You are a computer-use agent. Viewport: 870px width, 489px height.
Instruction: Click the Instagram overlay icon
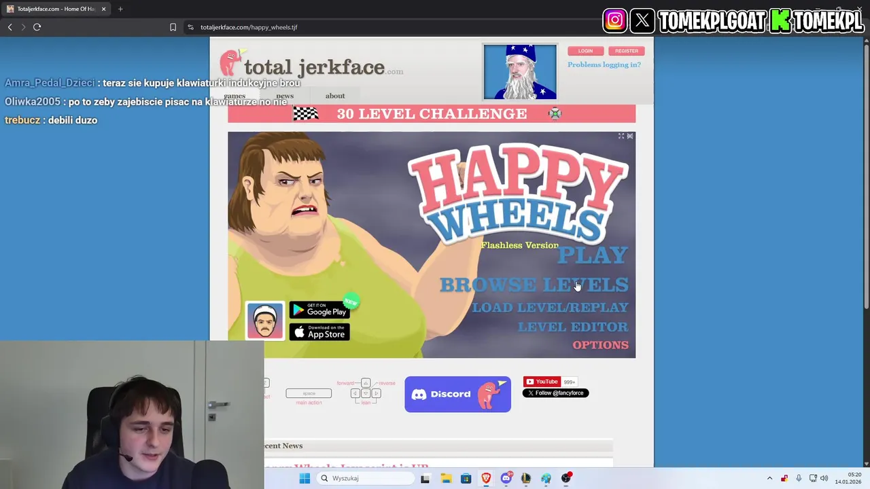[614, 20]
